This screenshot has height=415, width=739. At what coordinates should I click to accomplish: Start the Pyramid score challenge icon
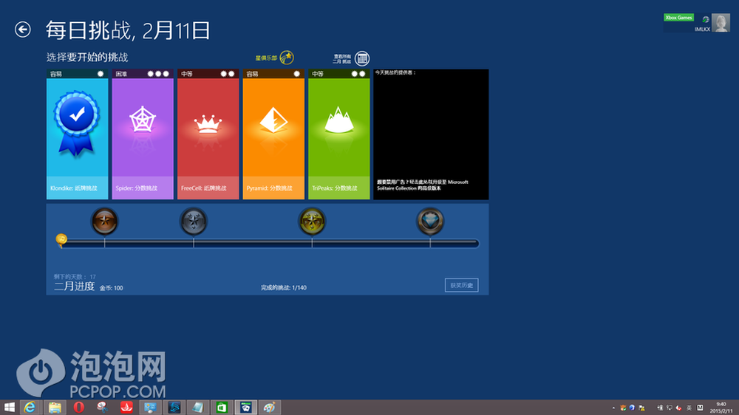tap(273, 120)
